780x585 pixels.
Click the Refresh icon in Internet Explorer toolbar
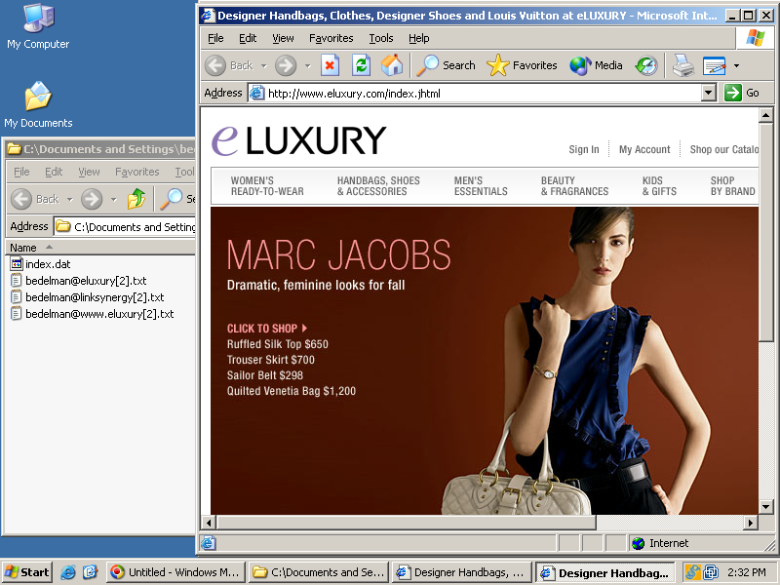click(x=361, y=65)
